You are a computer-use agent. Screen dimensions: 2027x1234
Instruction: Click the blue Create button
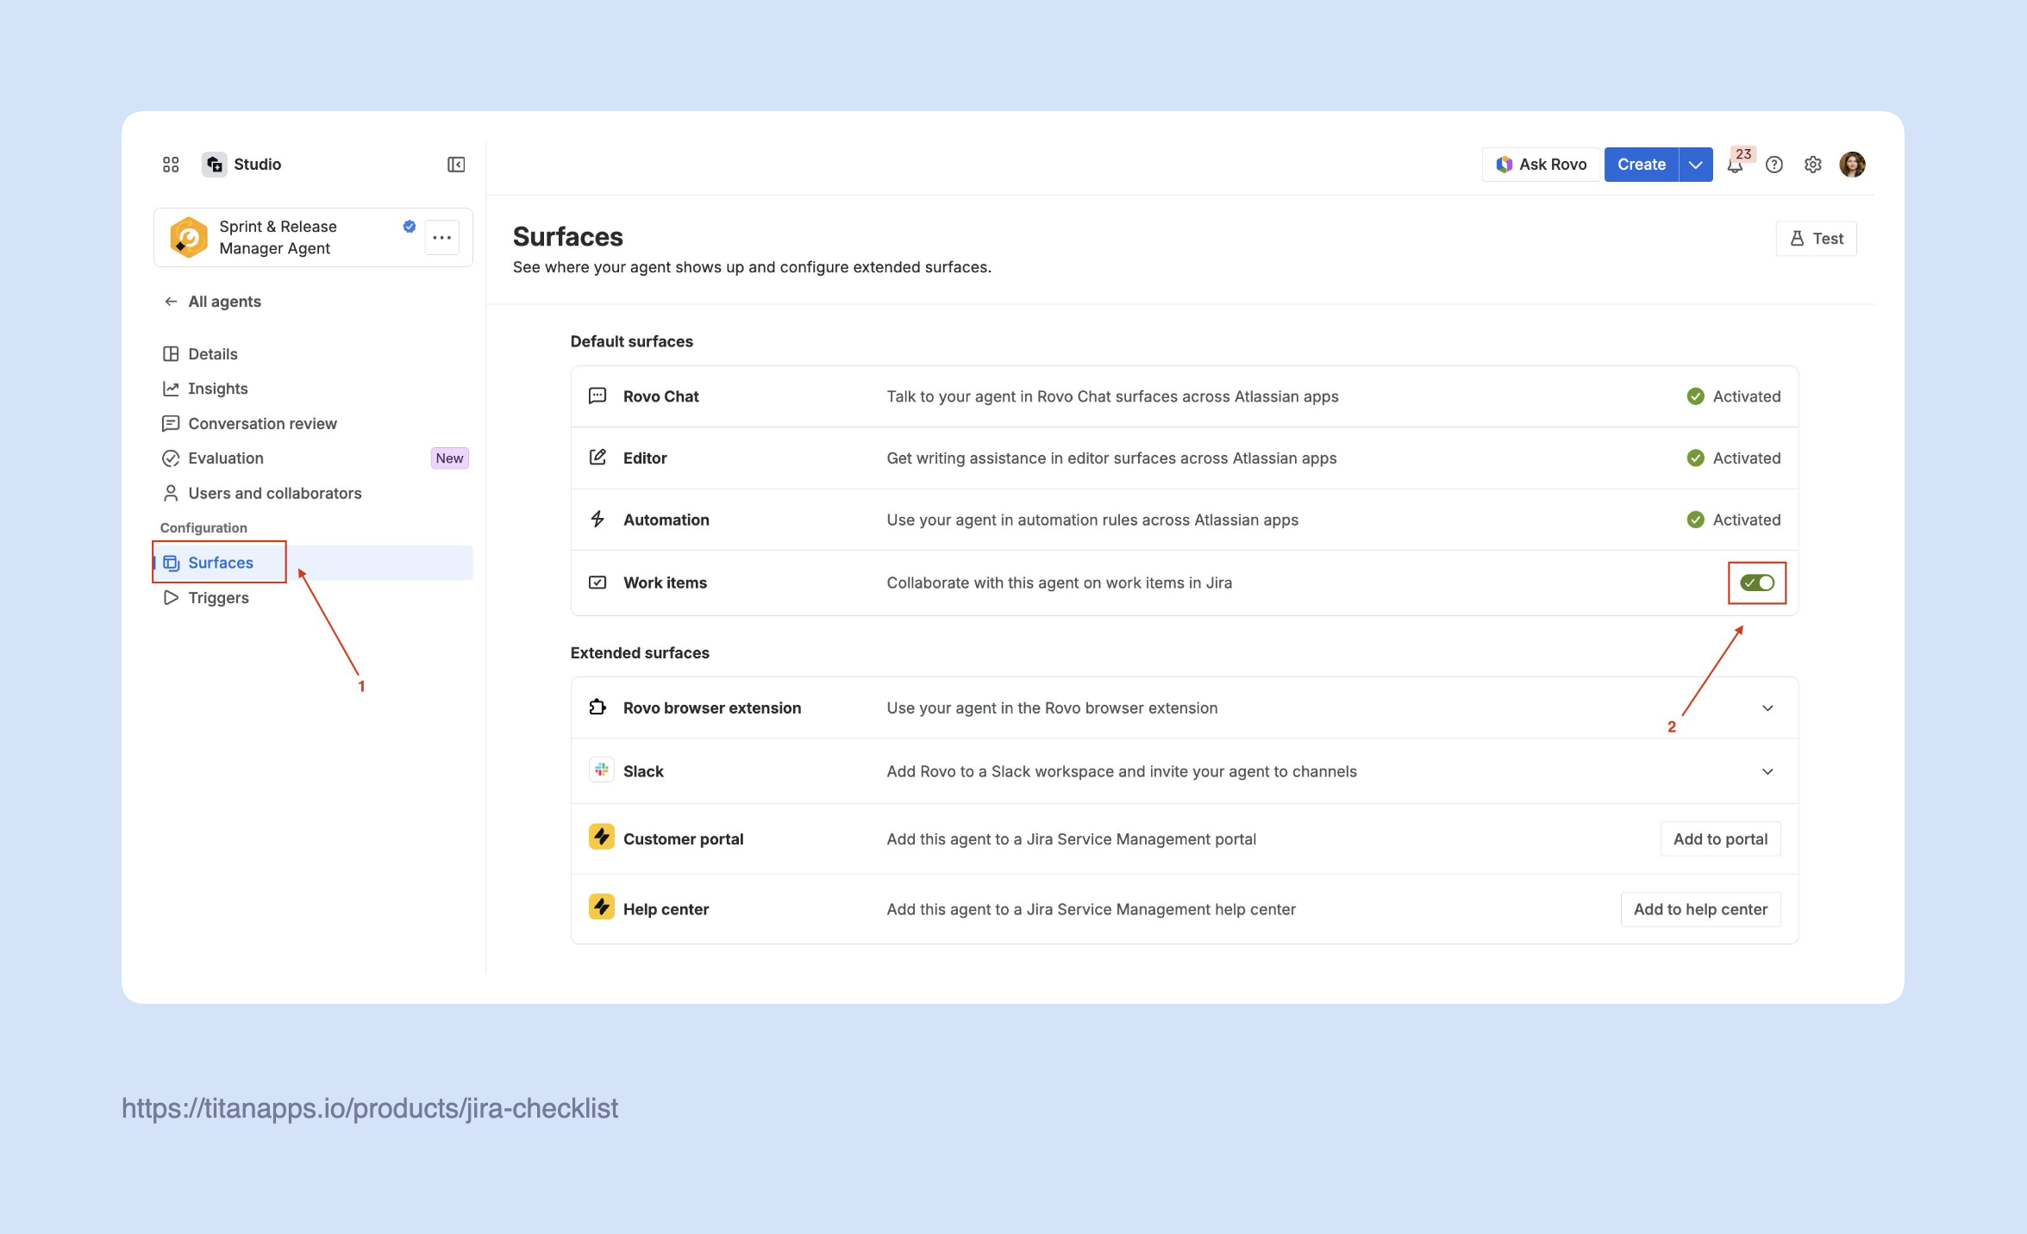(x=1642, y=165)
